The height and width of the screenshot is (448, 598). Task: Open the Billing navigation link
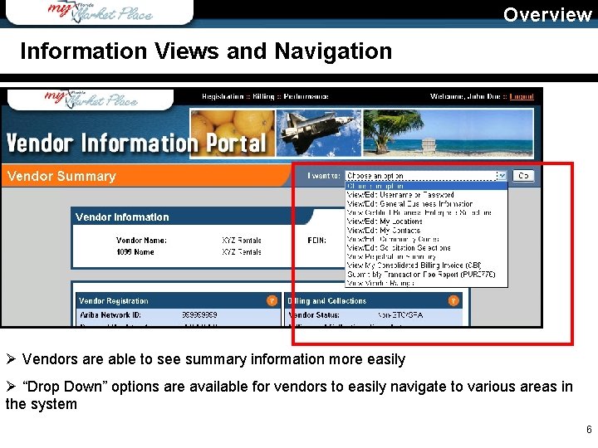pos(263,96)
